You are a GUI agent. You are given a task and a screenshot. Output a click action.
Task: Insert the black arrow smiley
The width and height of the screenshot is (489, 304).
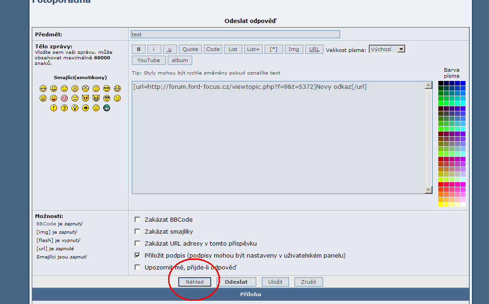pos(85,108)
